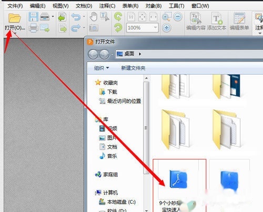Click the lower green-arrow document icon
This screenshot has height=212, width=263.
[x=62, y=28]
